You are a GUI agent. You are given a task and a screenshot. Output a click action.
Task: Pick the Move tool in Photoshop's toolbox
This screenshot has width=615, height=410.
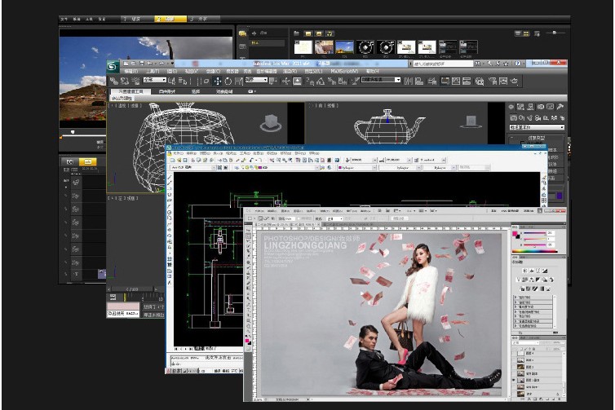coord(250,231)
